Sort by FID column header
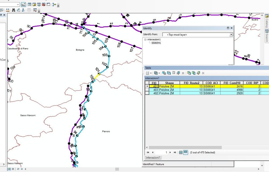Screen dimensions: 269x172 coord(154,83)
